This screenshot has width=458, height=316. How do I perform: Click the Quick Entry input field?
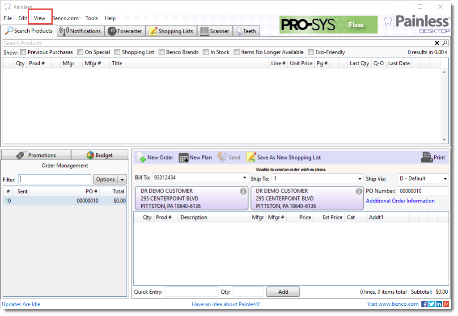click(191, 292)
